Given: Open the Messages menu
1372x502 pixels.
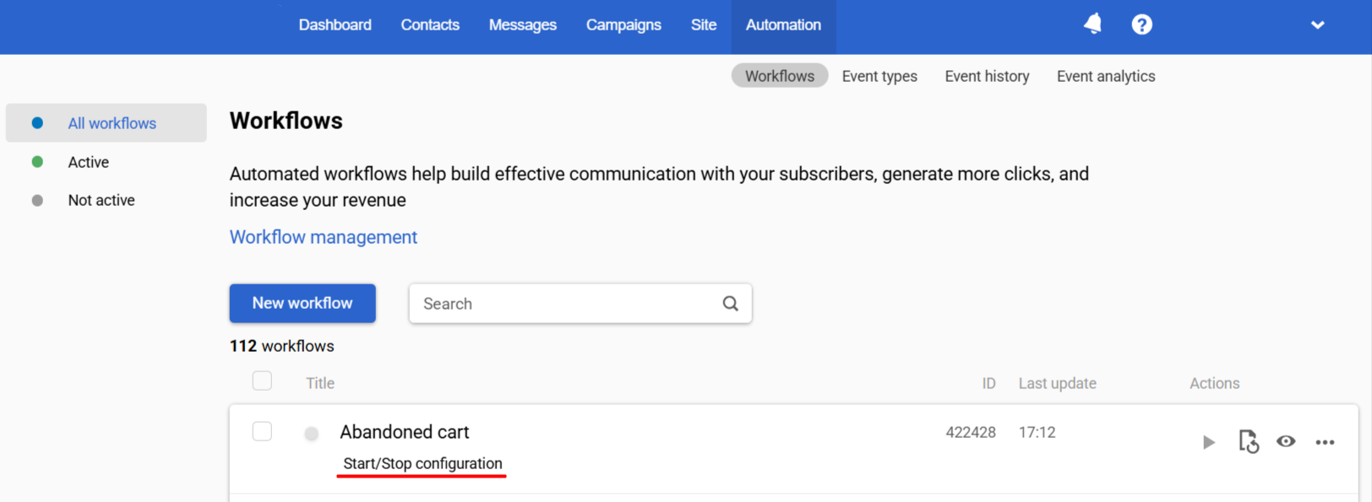Looking at the screenshot, I should [x=522, y=25].
